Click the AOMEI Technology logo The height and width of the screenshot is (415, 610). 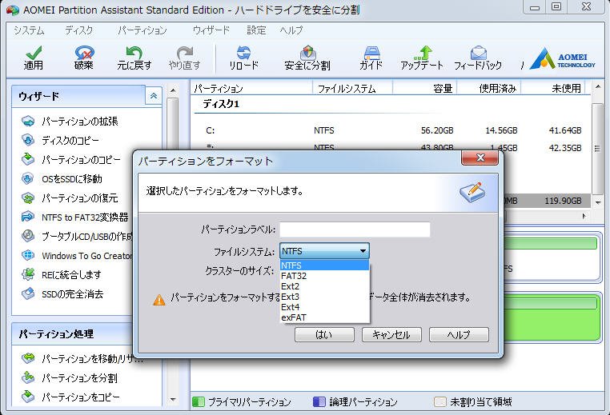563,58
